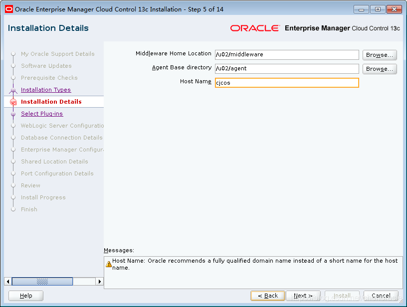Focus the Agent Base directory field
407x307 pixels.
coord(287,69)
